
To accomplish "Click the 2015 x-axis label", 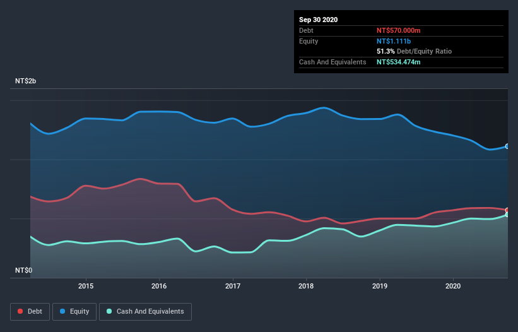I will pos(86,286).
